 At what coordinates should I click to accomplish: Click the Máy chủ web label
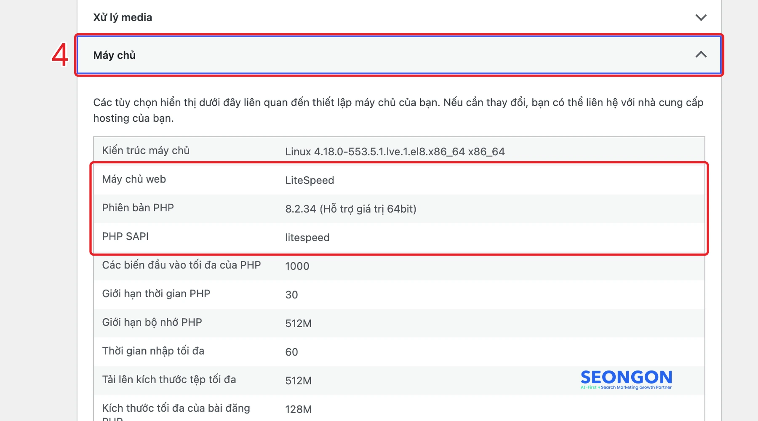click(x=134, y=179)
